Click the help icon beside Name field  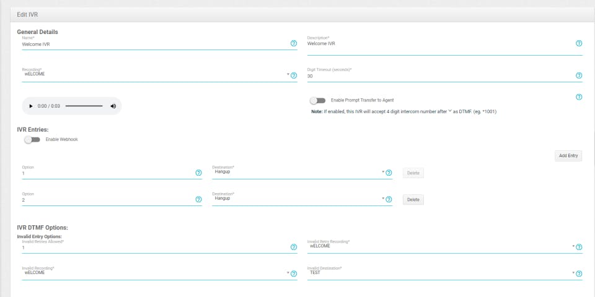coord(293,43)
